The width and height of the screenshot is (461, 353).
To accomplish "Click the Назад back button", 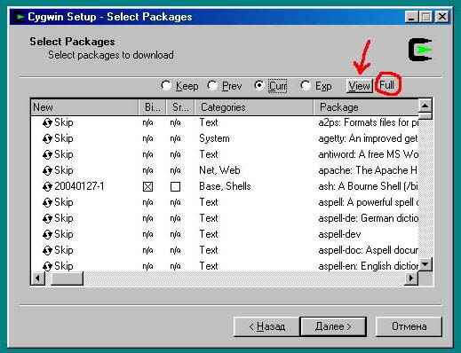I will click(266, 326).
